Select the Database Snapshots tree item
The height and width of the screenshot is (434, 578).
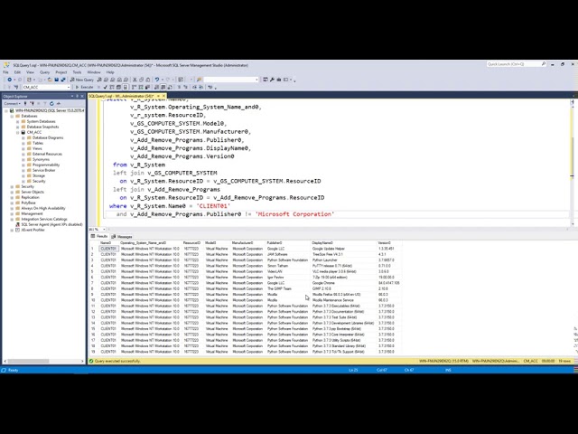(x=42, y=127)
